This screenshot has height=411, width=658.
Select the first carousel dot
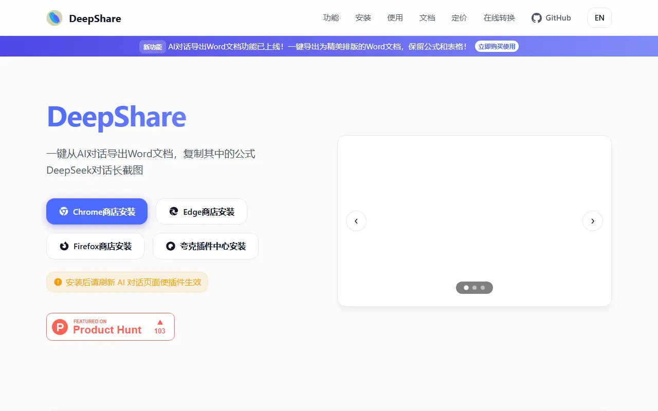[466, 288]
